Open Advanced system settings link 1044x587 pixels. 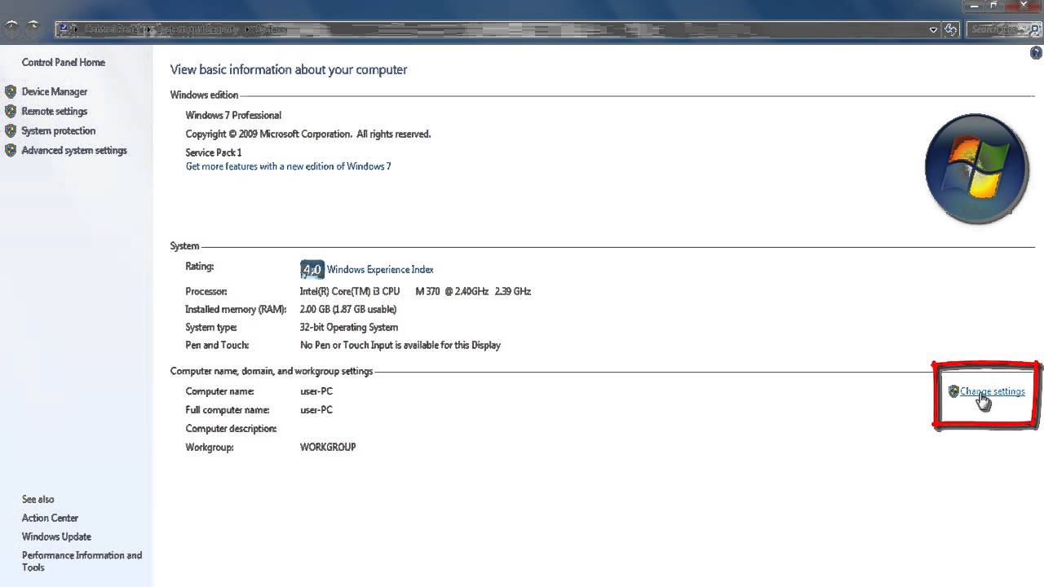click(x=74, y=150)
